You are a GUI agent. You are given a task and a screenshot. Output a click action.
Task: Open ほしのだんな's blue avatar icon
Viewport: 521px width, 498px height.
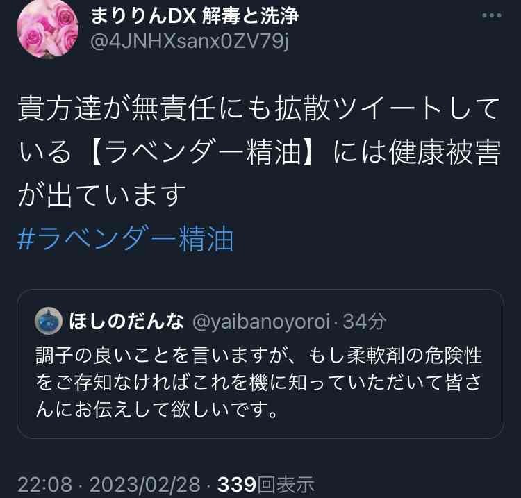point(49,321)
